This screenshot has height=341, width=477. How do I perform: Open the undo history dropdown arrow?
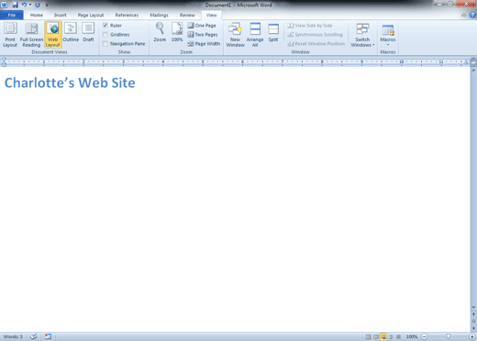point(30,5)
